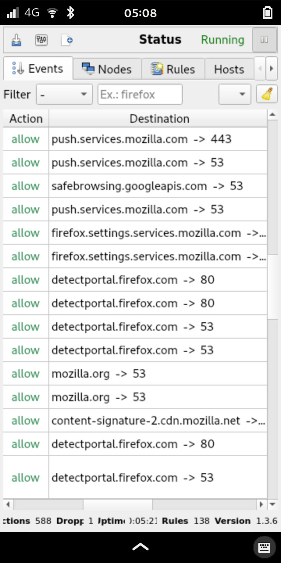Pause the running interception toggle button
The image size is (281, 563).
click(264, 40)
